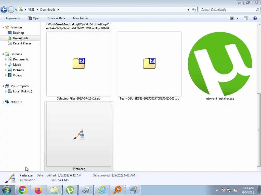Image resolution: width=261 pixels, height=195 pixels.
Task: Click the utorrent_installer.exe file name label
Action: point(220,99)
